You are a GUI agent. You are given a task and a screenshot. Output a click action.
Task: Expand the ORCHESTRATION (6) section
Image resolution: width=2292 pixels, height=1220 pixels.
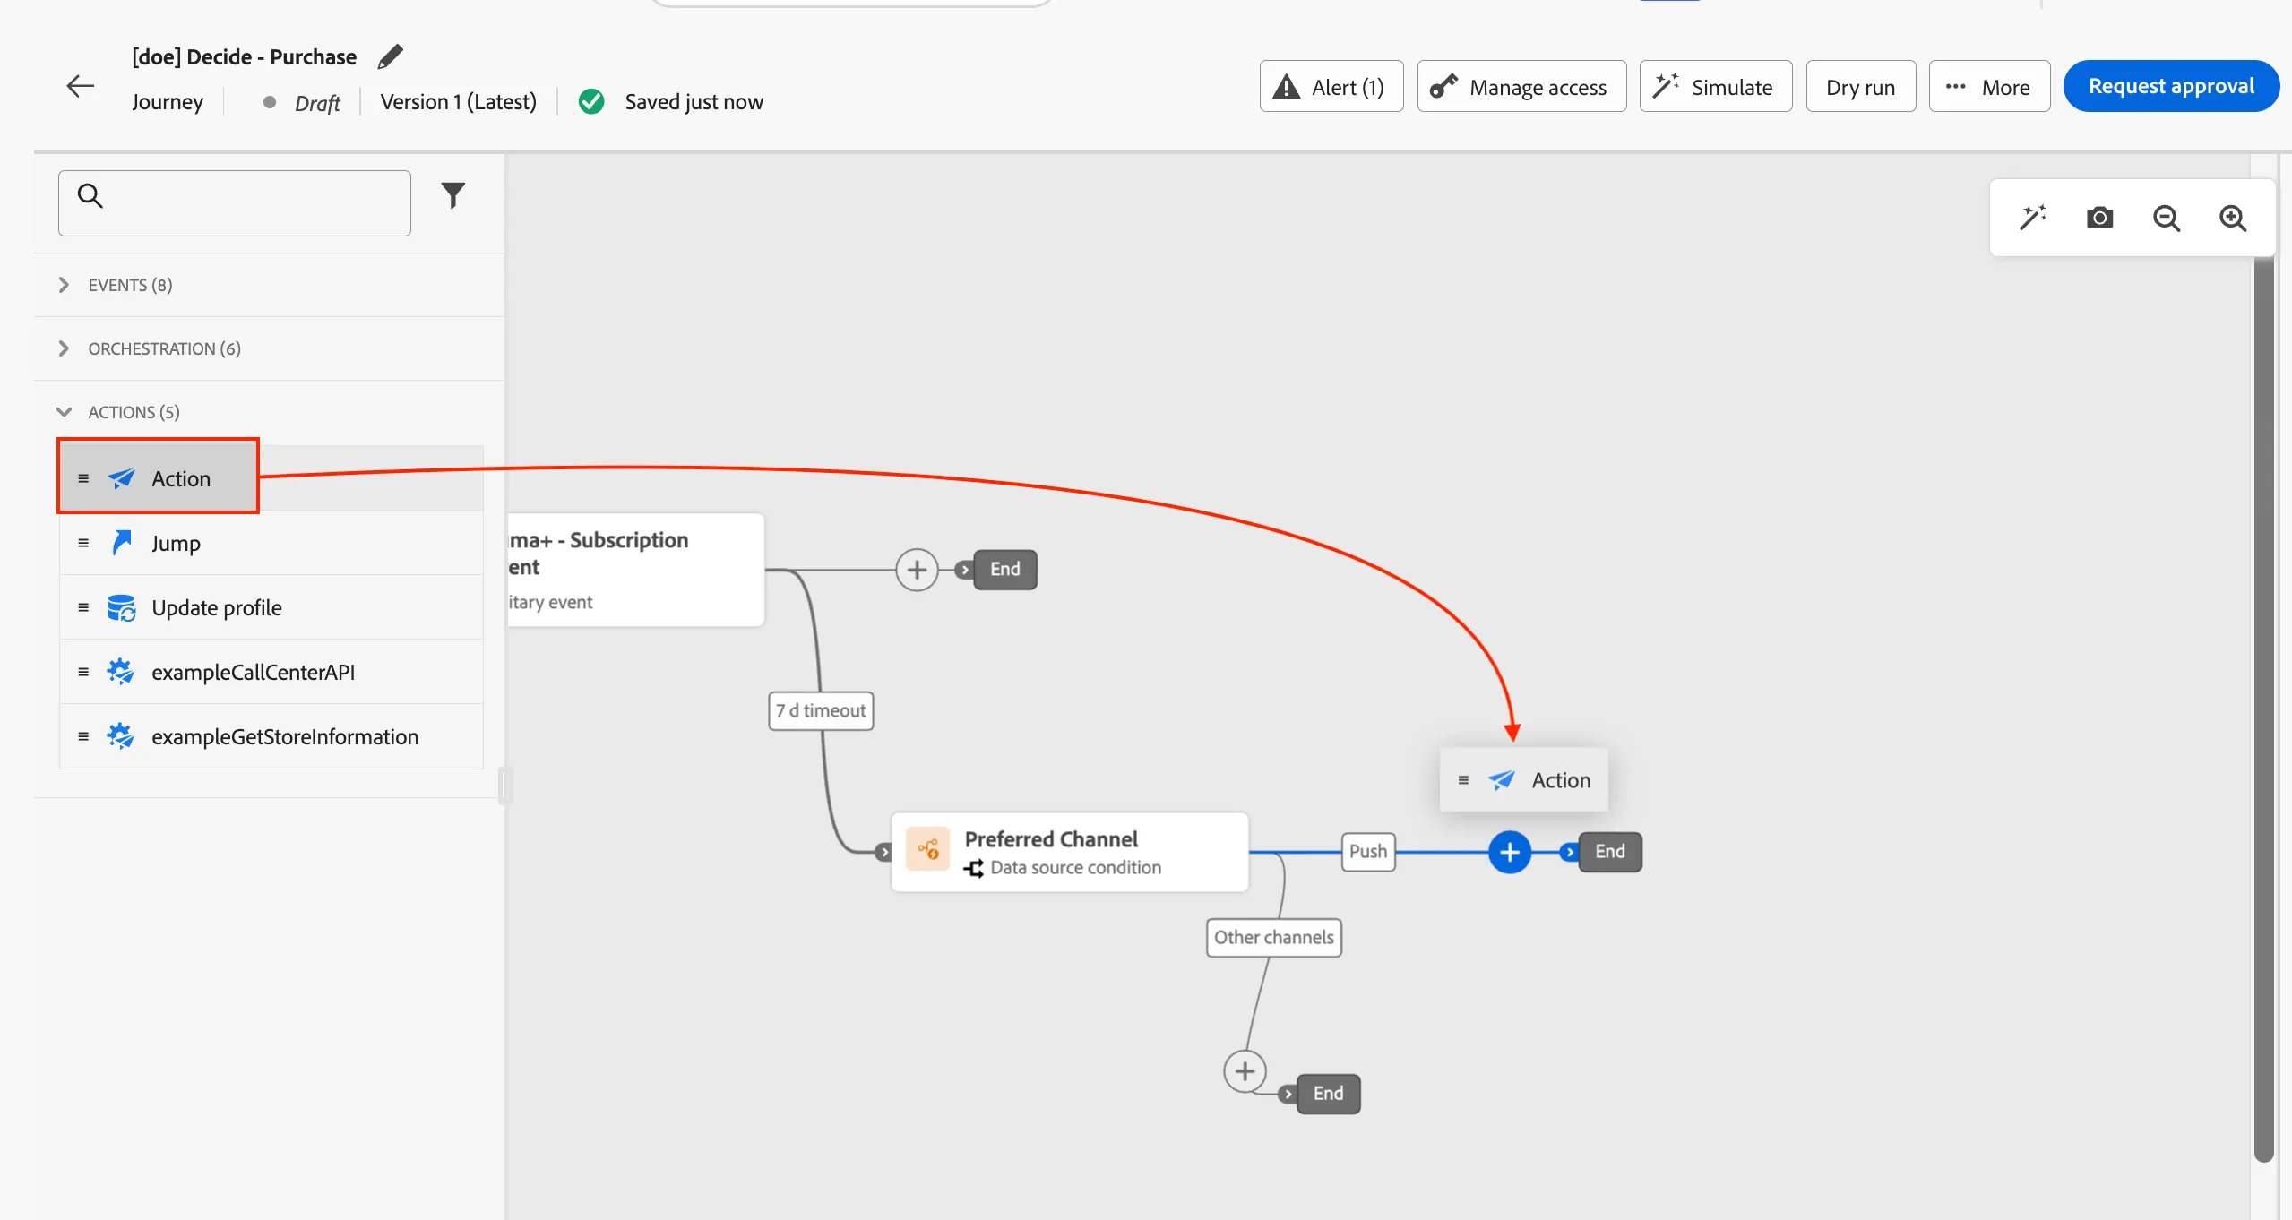(269, 348)
